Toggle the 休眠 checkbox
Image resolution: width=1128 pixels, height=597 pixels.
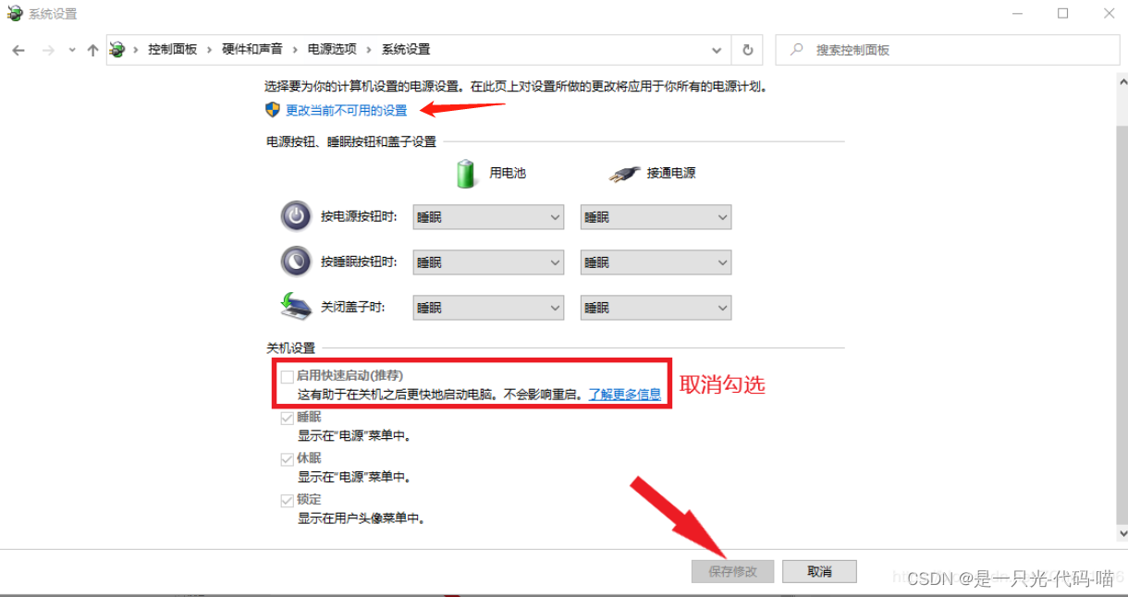pos(288,459)
